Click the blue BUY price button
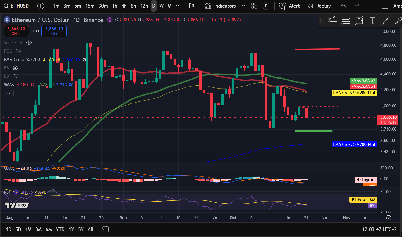Screen dimensions: 402x237 coord(54,31)
